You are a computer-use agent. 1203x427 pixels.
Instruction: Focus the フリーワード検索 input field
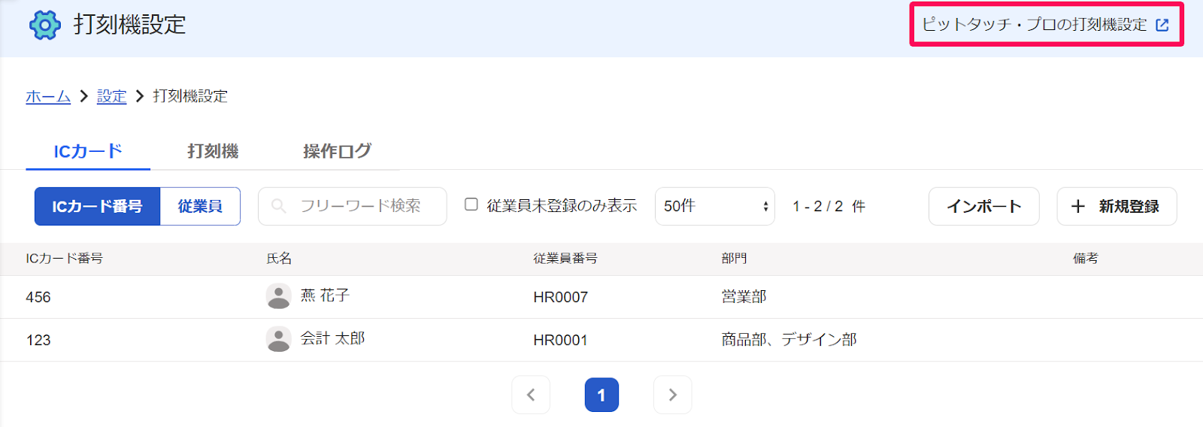pos(353,206)
